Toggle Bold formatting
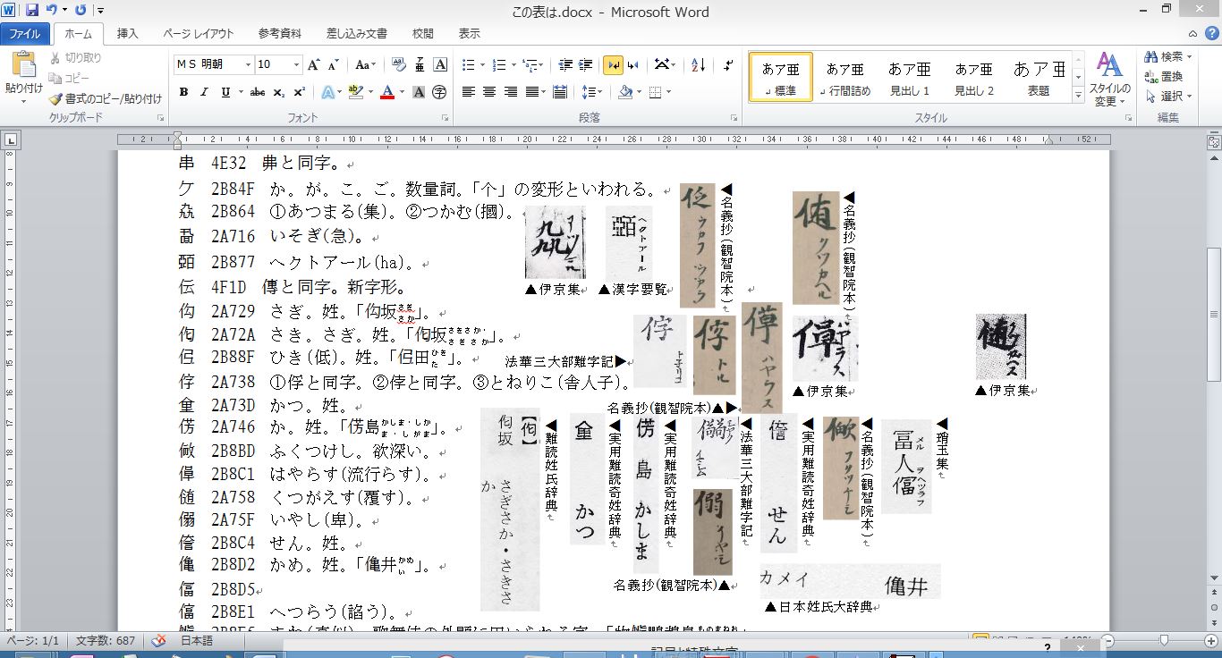This screenshot has height=658, width=1222. click(183, 92)
